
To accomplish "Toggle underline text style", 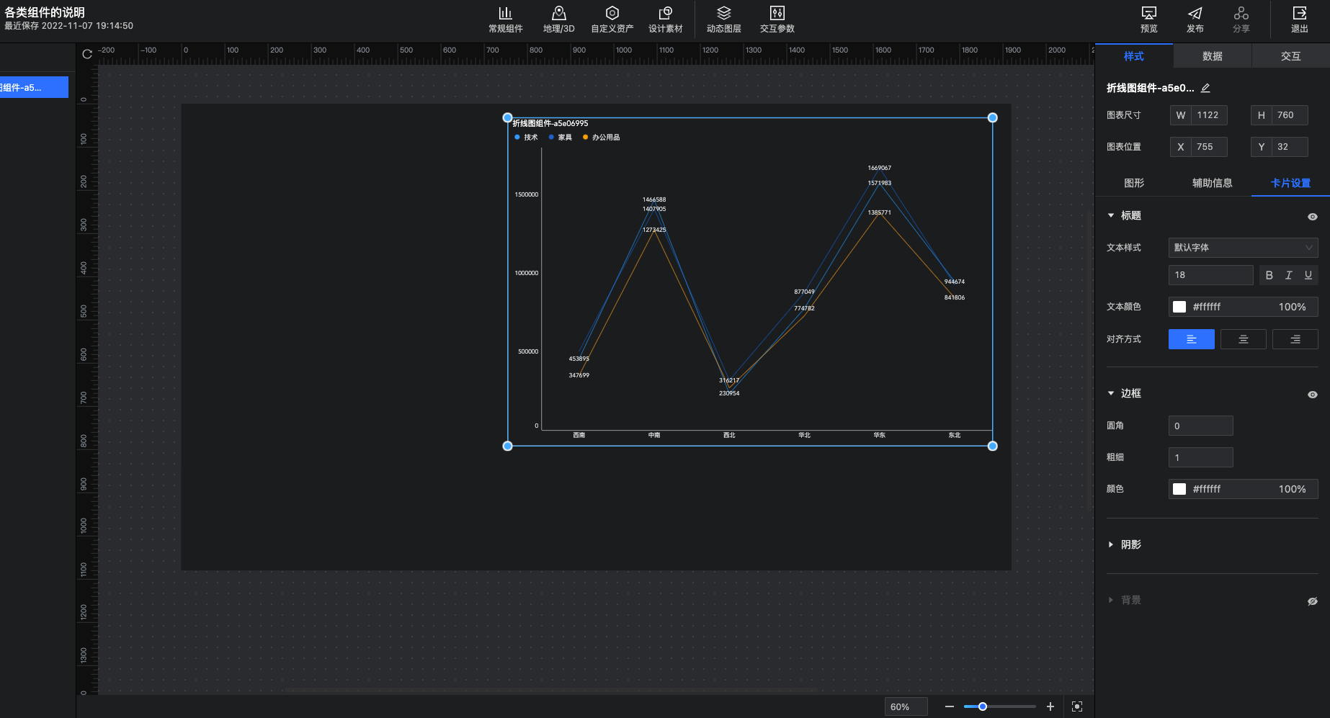I will [1308, 275].
